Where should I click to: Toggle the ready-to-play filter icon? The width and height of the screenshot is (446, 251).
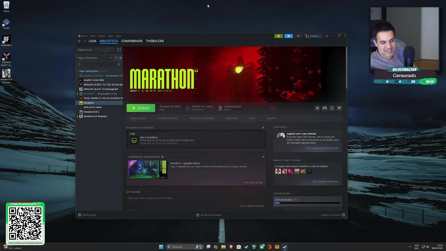[121, 58]
